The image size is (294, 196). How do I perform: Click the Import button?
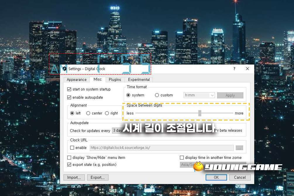74,177
